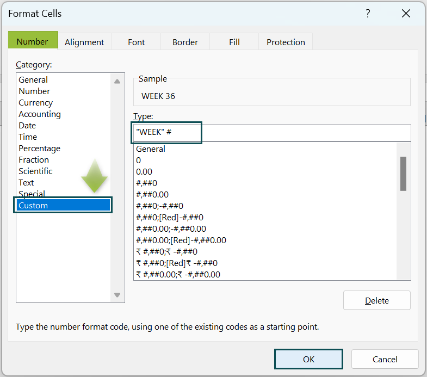Viewport: 427px width, 377px height.
Task: Choose the 0 format code
Action: click(x=265, y=160)
